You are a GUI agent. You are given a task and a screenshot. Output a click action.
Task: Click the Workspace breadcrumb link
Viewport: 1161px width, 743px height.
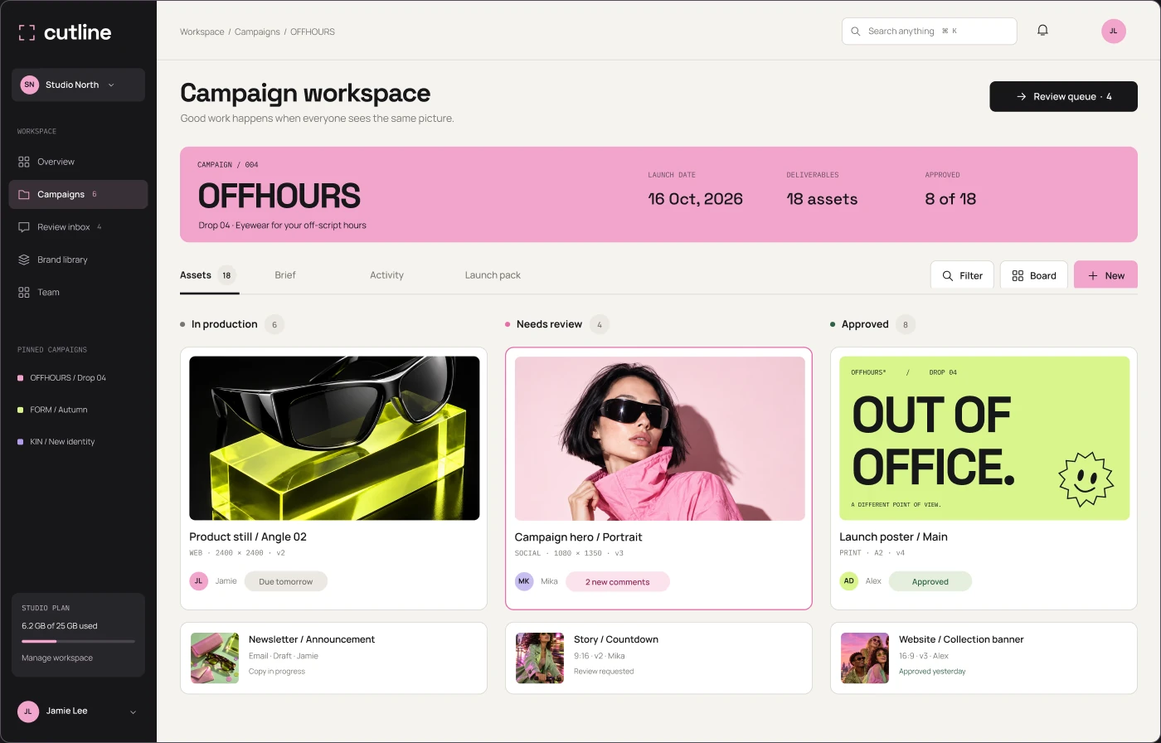pyautogui.click(x=202, y=32)
